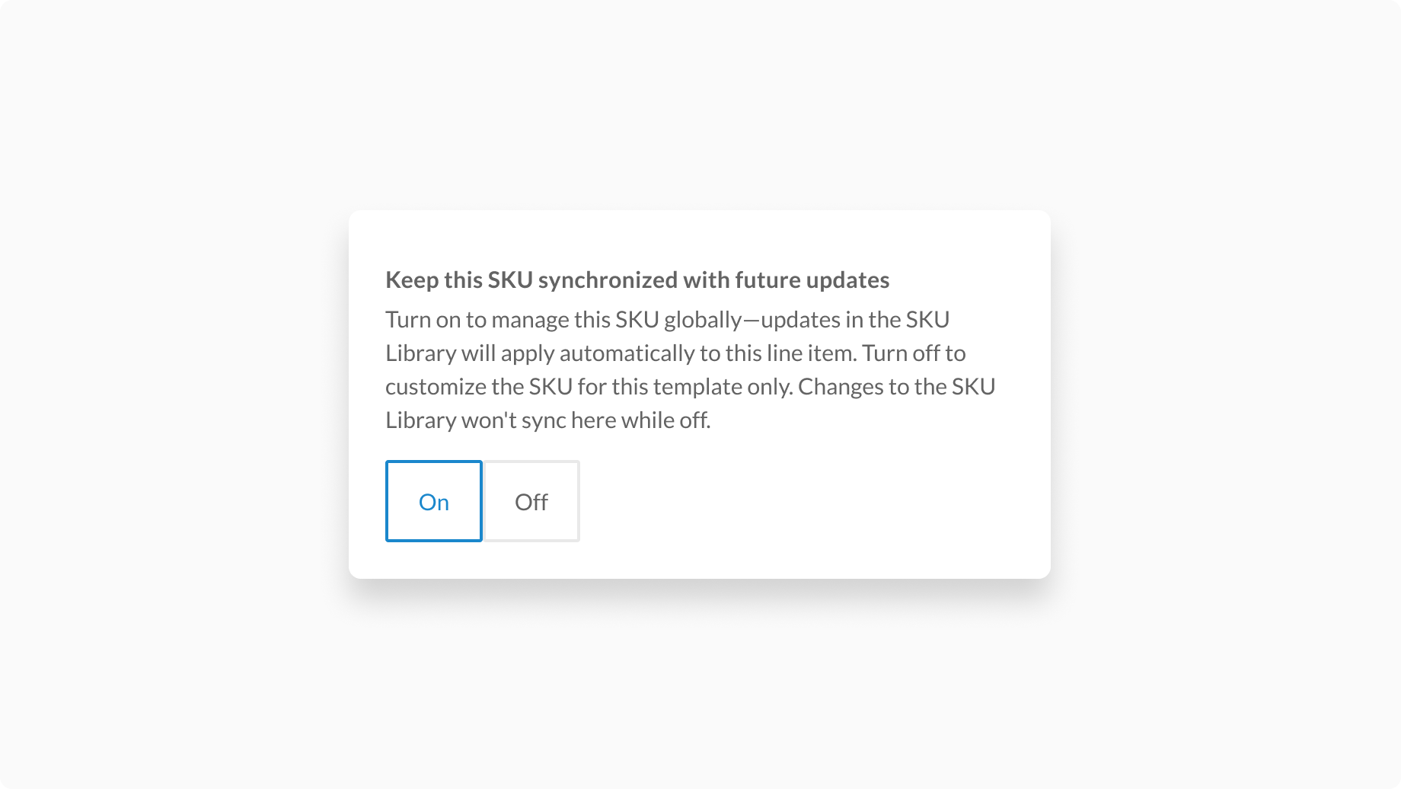Choose On to manage SKU globally
Image resolution: width=1401 pixels, height=789 pixels.
pos(433,501)
